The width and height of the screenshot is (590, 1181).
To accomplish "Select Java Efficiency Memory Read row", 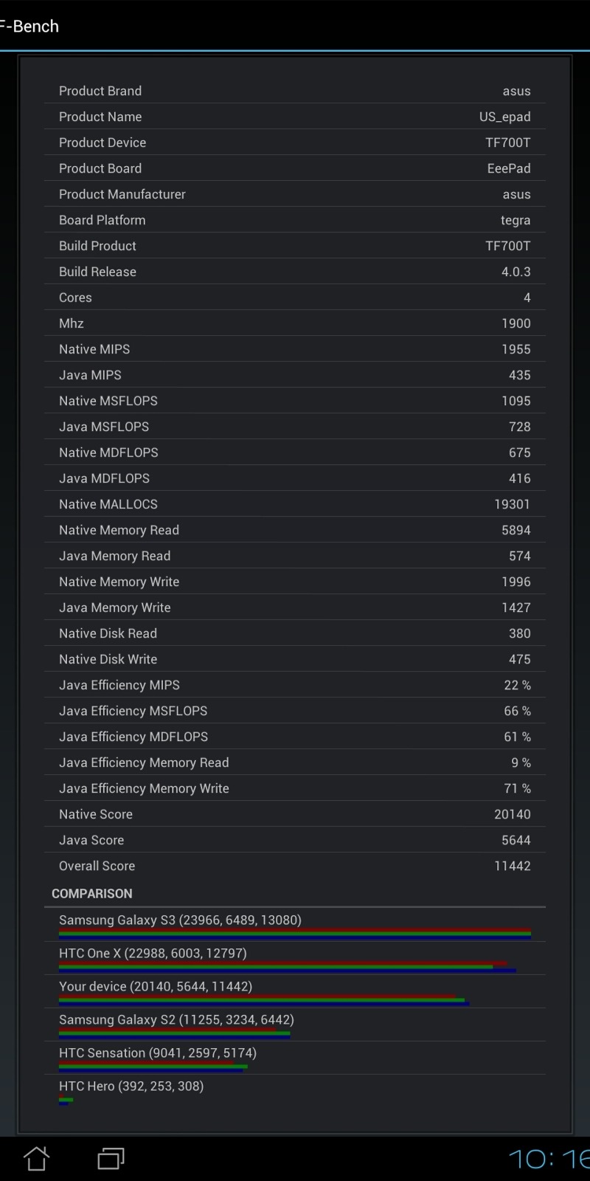I will 295,762.
